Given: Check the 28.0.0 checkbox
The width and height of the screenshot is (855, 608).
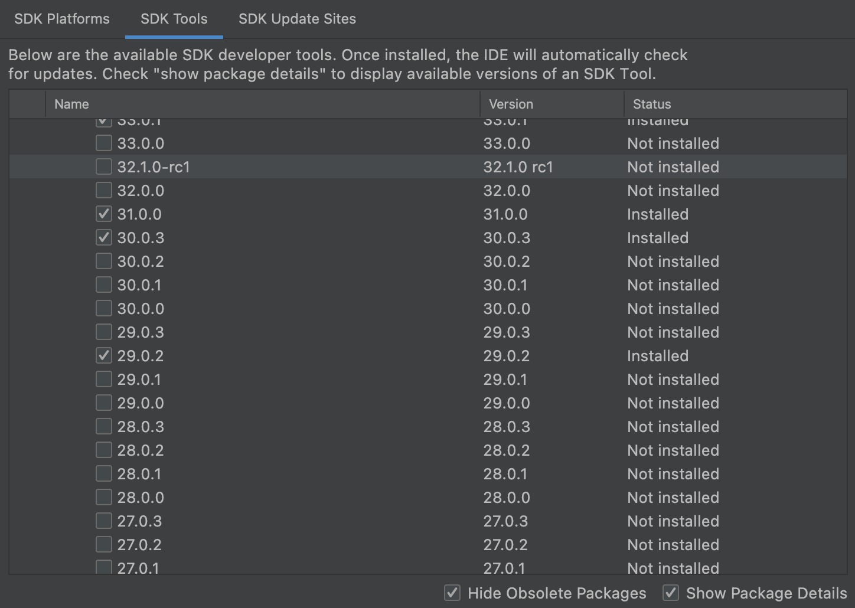Looking at the screenshot, I should (x=103, y=497).
